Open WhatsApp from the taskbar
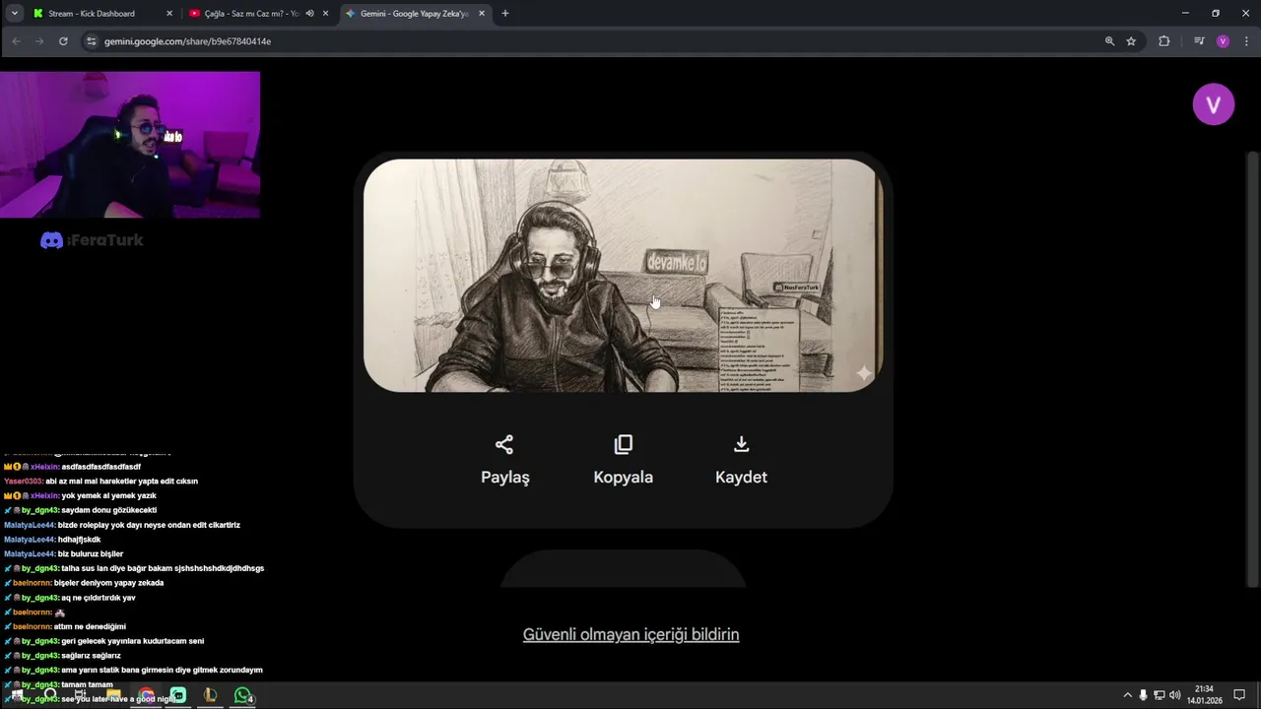Screen dimensions: 1261x709 click(242, 695)
